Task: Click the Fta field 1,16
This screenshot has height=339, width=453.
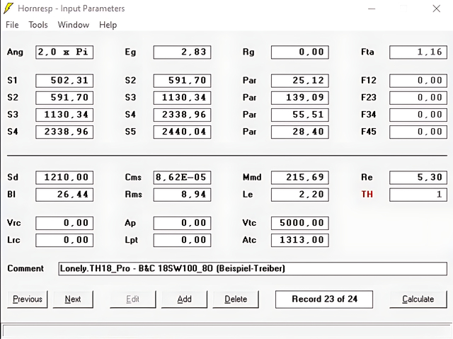Action: 418,52
